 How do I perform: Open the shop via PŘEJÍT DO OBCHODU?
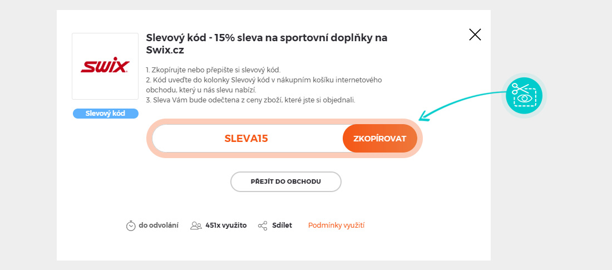[285, 181]
